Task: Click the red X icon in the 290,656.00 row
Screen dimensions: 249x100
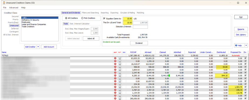Action: click(x=115, y=98)
